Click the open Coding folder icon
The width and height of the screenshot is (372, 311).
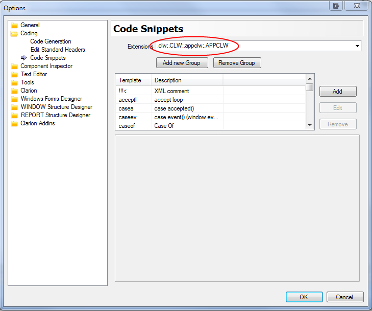(14, 33)
